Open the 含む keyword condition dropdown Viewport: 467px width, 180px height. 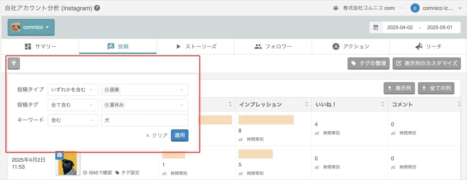tap(73, 120)
